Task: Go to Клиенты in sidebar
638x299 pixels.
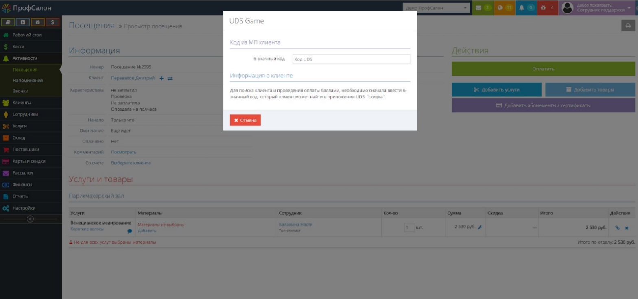Action: [x=31, y=103]
